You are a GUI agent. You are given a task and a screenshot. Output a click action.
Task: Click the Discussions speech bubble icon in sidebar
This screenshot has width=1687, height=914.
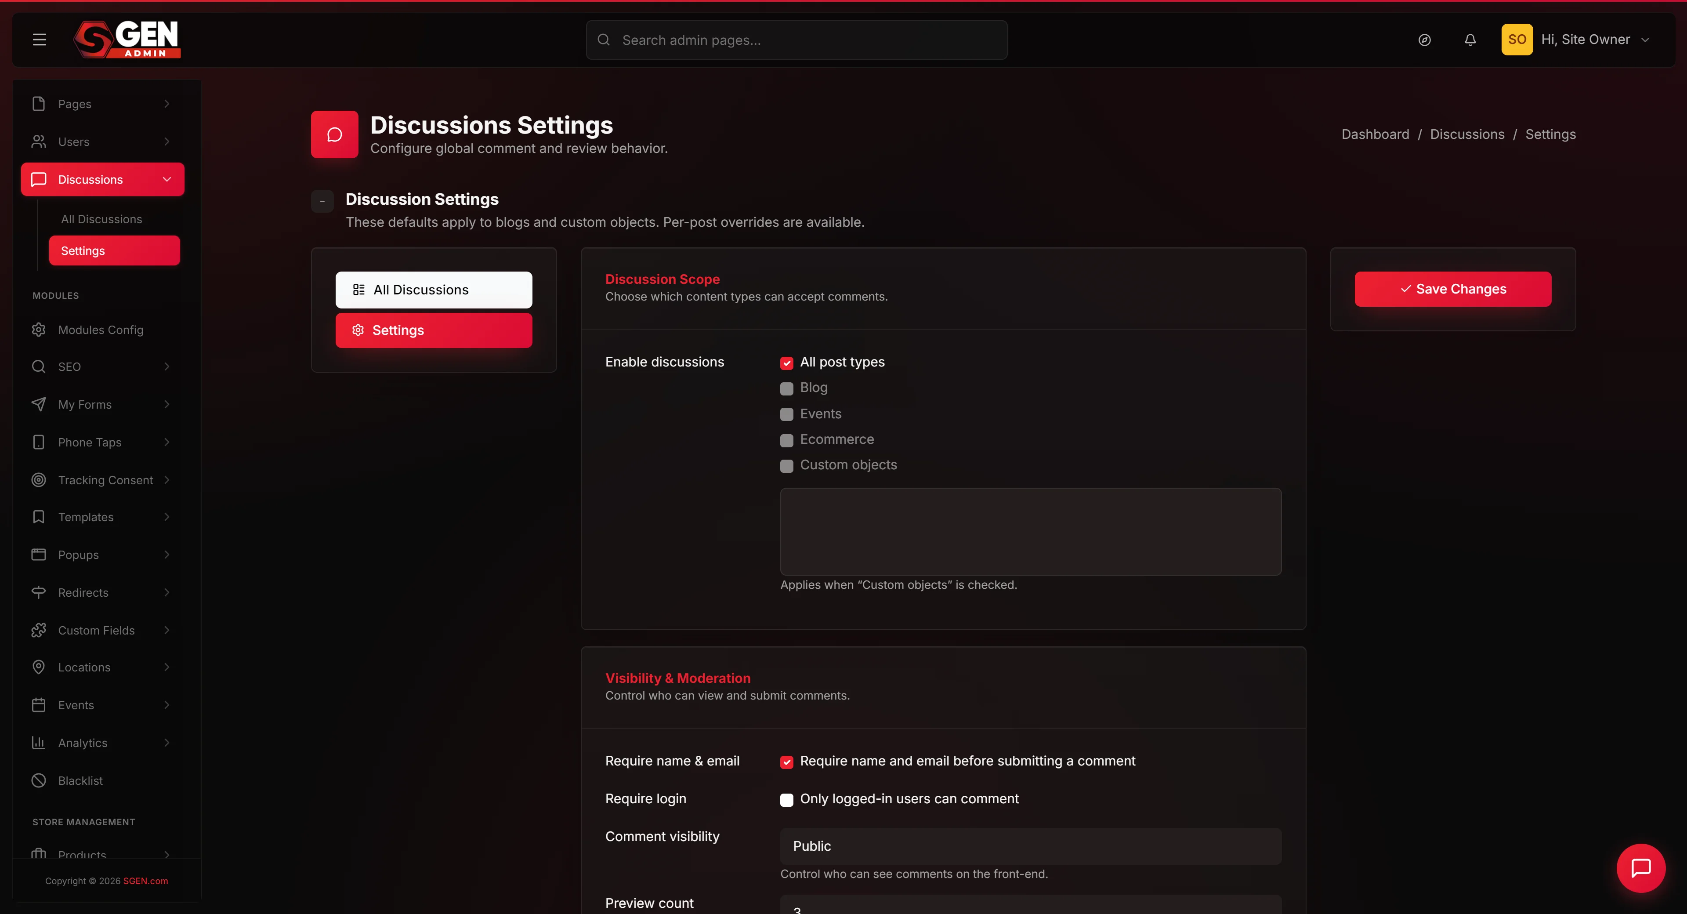(39, 180)
